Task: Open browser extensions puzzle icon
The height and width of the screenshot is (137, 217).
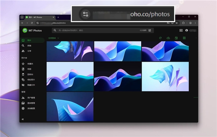Action: tap(183, 23)
